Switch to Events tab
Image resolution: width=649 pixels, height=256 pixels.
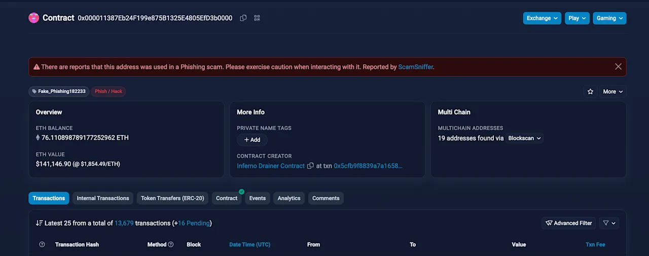[258, 198]
